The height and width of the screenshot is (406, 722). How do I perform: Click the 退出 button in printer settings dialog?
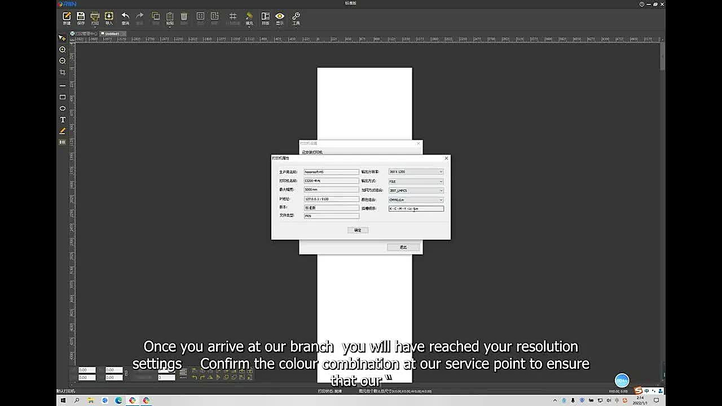tap(403, 247)
